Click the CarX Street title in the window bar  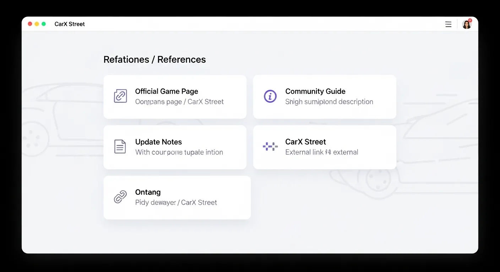(x=70, y=24)
